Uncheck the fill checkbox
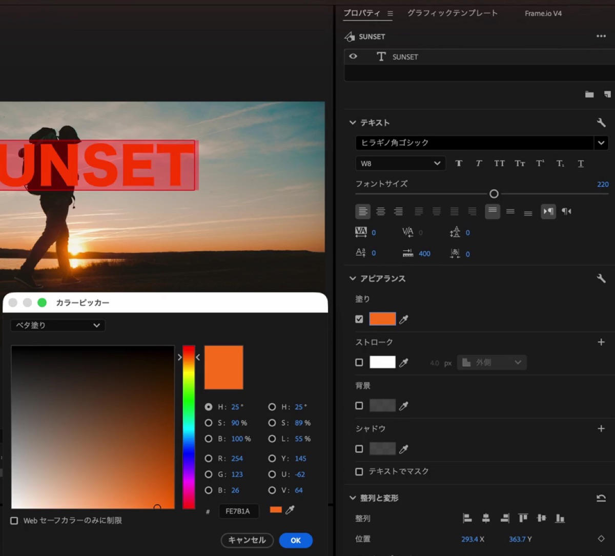The image size is (615, 556). [x=359, y=319]
